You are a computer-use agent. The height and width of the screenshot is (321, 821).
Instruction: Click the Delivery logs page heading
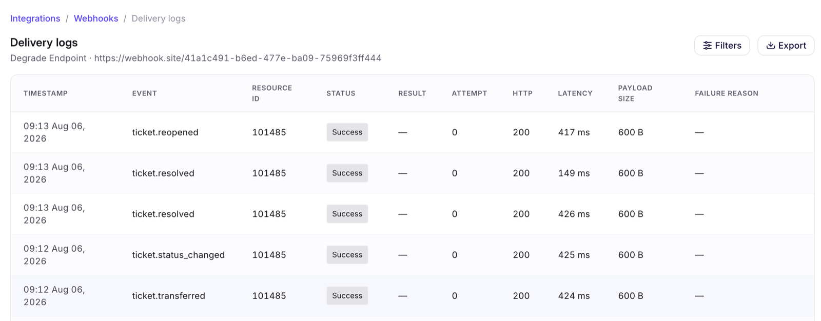(44, 43)
